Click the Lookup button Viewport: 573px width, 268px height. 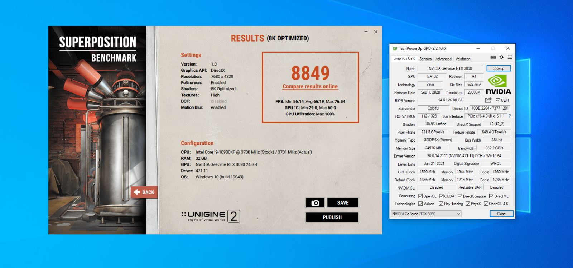click(x=499, y=68)
